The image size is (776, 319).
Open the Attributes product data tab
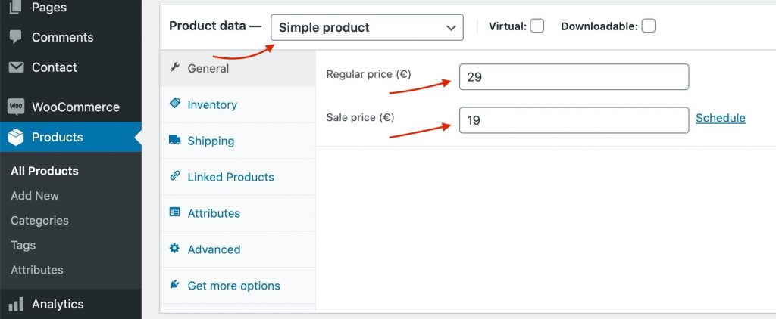[x=214, y=213]
